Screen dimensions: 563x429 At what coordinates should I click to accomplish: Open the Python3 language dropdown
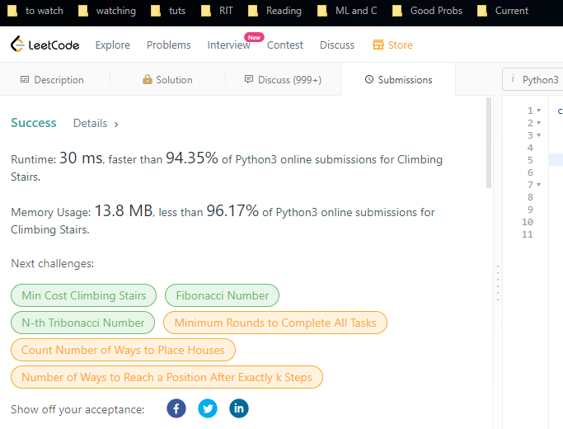[x=533, y=79]
